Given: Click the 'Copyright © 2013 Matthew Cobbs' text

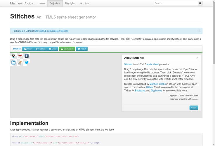Looking at the screenshot, I should (183, 96).
